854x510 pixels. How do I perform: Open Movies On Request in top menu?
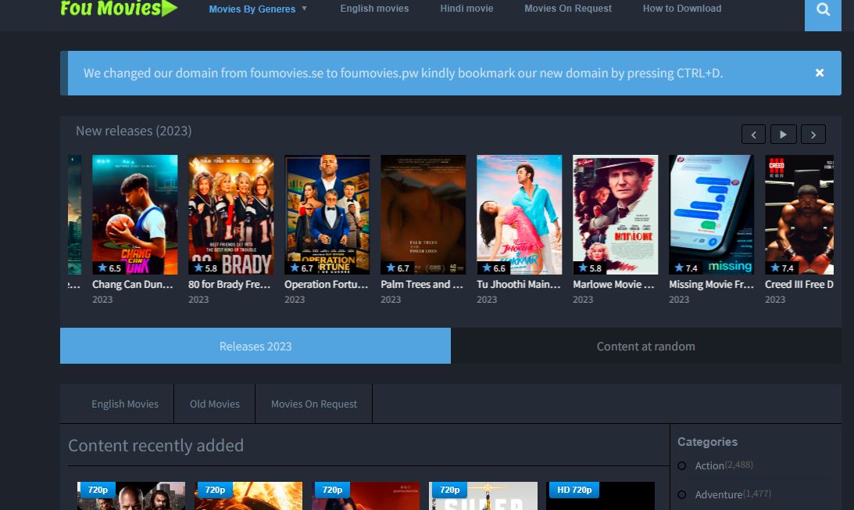pos(567,9)
